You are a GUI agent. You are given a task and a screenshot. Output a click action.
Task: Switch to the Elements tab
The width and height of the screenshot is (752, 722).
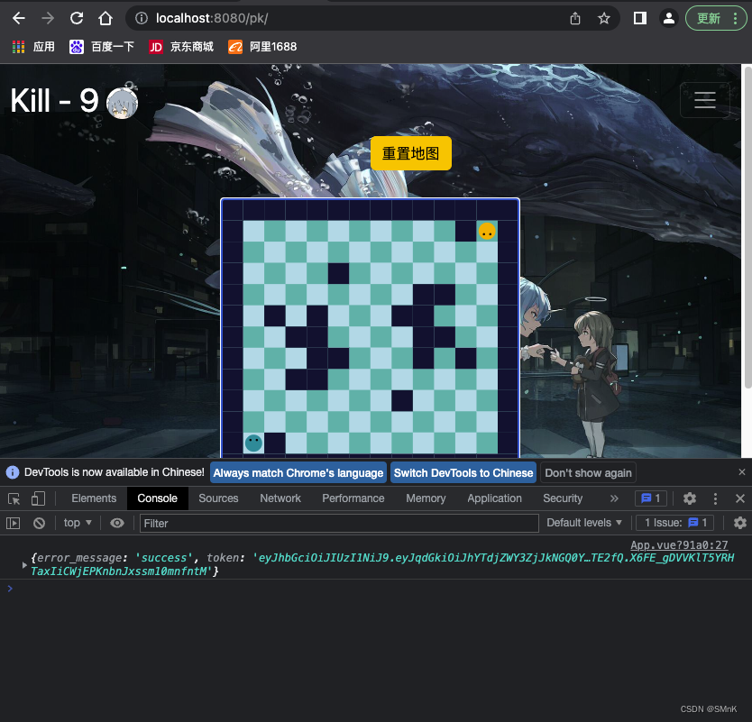(94, 498)
